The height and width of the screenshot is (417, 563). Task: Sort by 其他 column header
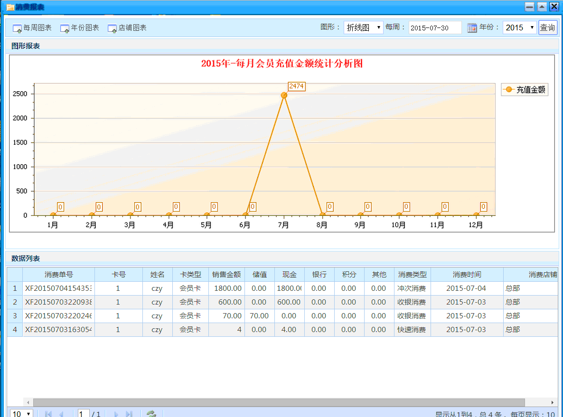click(379, 275)
